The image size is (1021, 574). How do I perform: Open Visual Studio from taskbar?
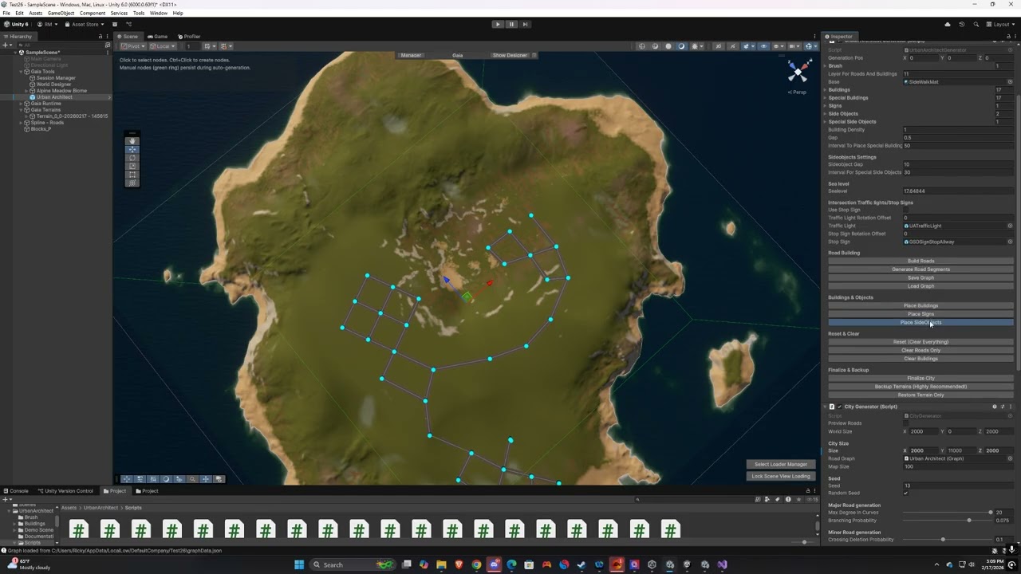(x=722, y=564)
